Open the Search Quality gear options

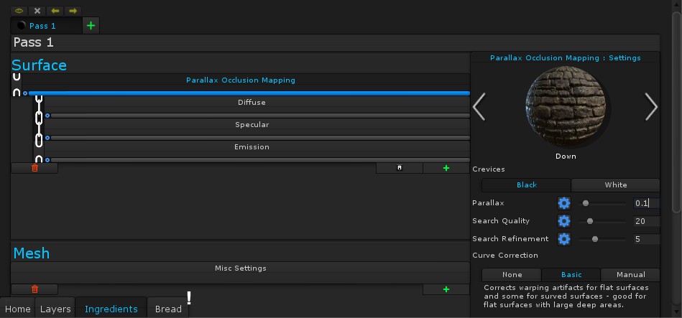[564, 221]
